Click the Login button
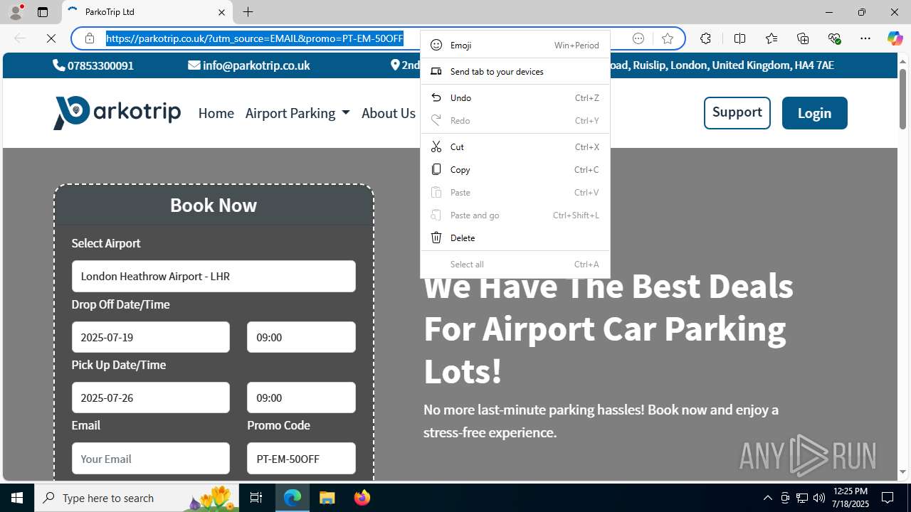Screen dimensions: 911x512 click(x=814, y=113)
